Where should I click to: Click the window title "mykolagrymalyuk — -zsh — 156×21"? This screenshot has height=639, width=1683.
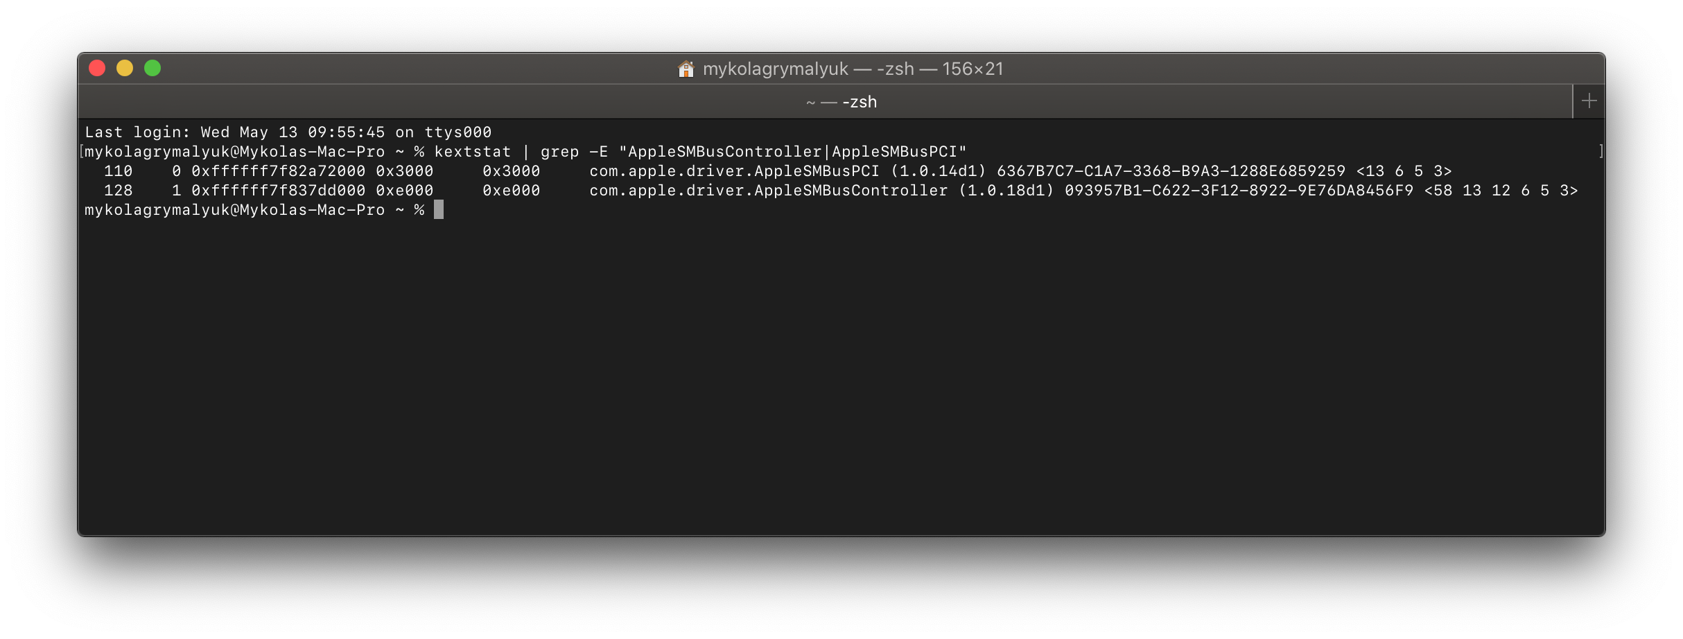(x=853, y=69)
